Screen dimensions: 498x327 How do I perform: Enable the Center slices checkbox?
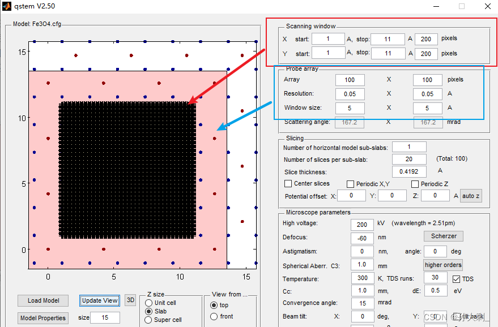point(288,184)
